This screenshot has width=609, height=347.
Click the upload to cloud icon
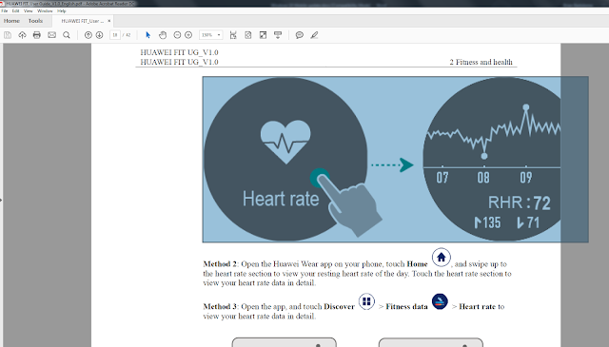pos(22,35)
